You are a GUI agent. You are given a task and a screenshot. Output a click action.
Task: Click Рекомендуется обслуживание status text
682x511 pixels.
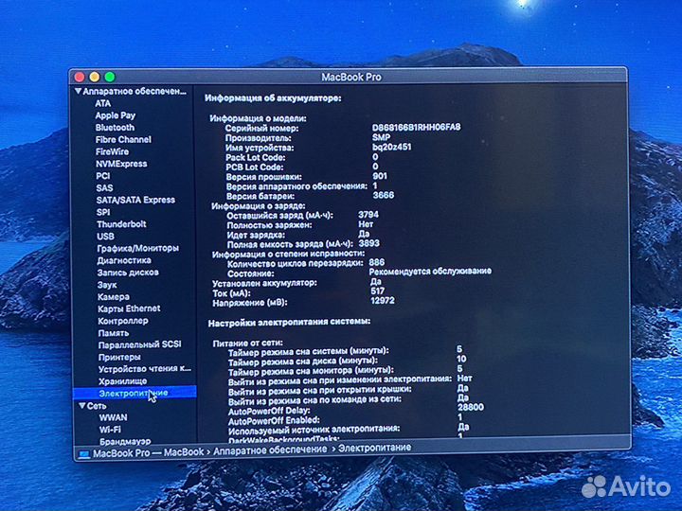coord(430,272)
